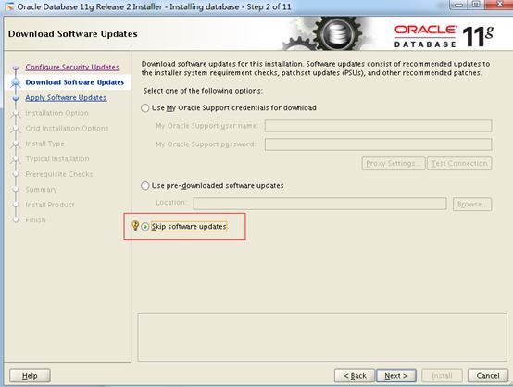This screenshot has height=387, width=513.
Task: Click the gear and database banner graphic
Action: pyautogui.click(x=327, y=33)
